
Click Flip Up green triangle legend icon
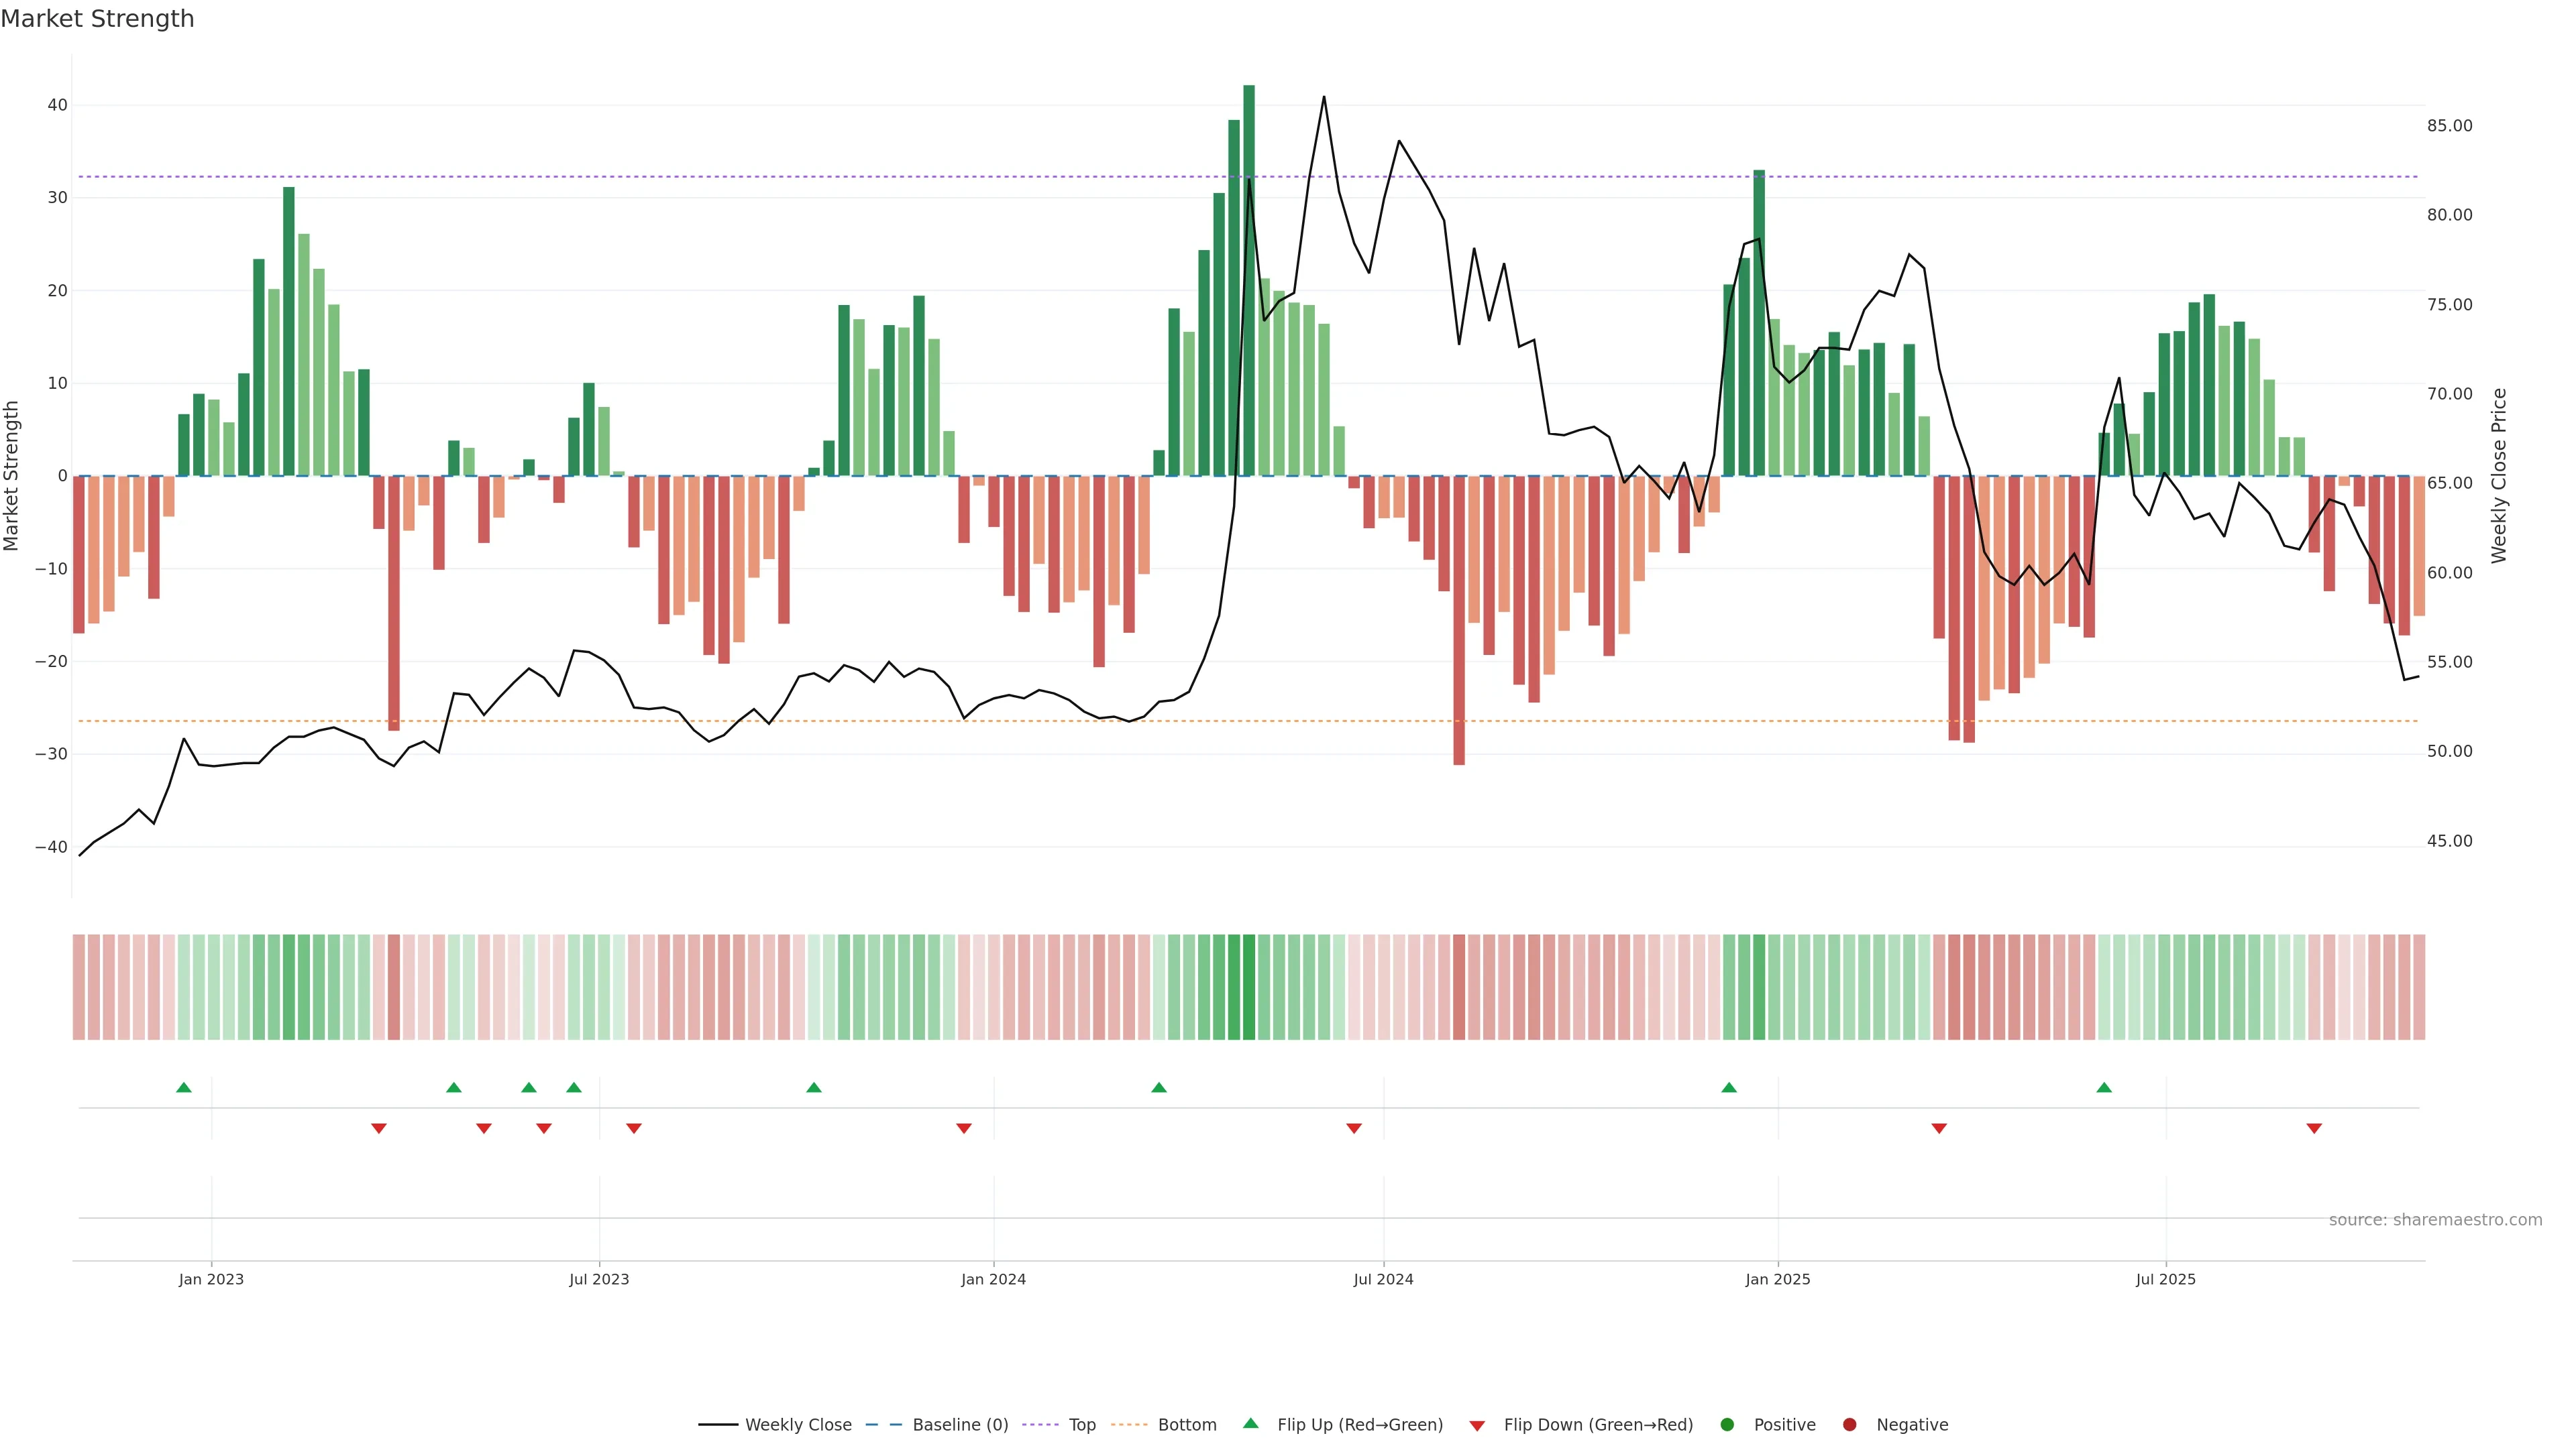(x=1250, y=1424)
